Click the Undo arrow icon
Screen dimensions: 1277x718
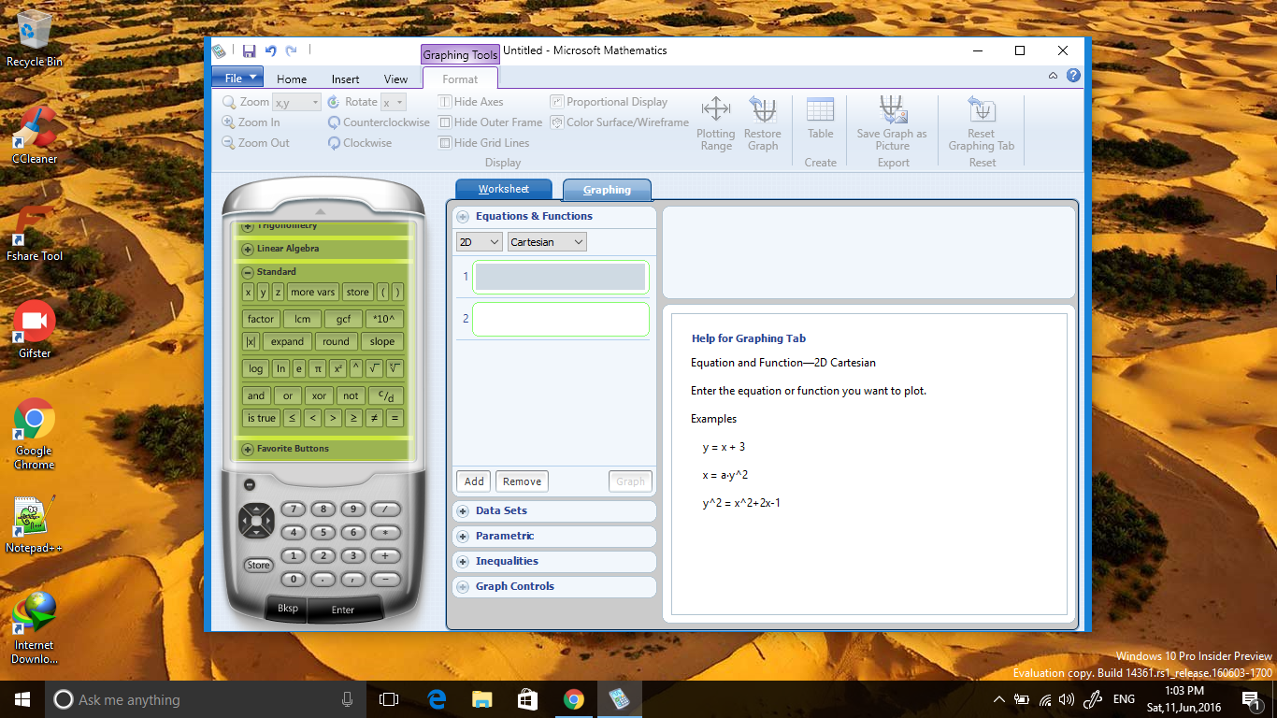tap(271, 51)
